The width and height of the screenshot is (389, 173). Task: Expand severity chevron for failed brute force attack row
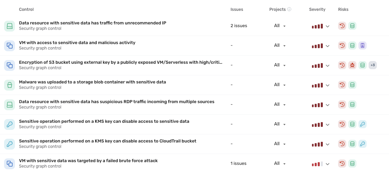coord(328,164)
